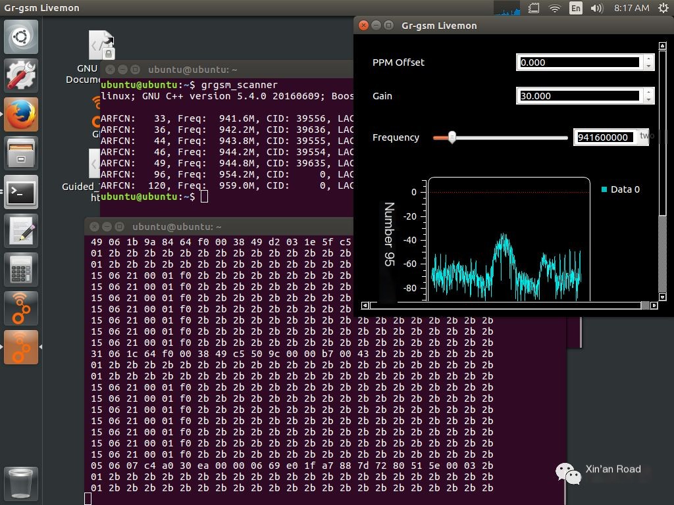Image resolution: width=674 pixels, height=505 pixels.
Task: Open the Text Editor launcher icon
Action: 21,231
